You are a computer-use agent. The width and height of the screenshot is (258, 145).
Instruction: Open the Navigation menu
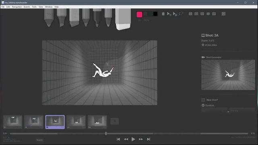(17, 7)
